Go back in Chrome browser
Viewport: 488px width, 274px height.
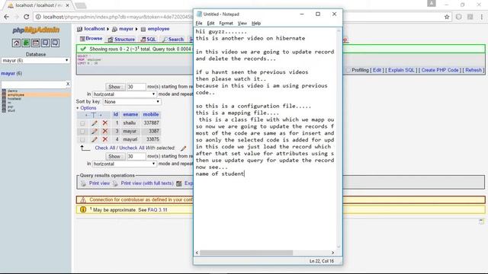(7, 17)
